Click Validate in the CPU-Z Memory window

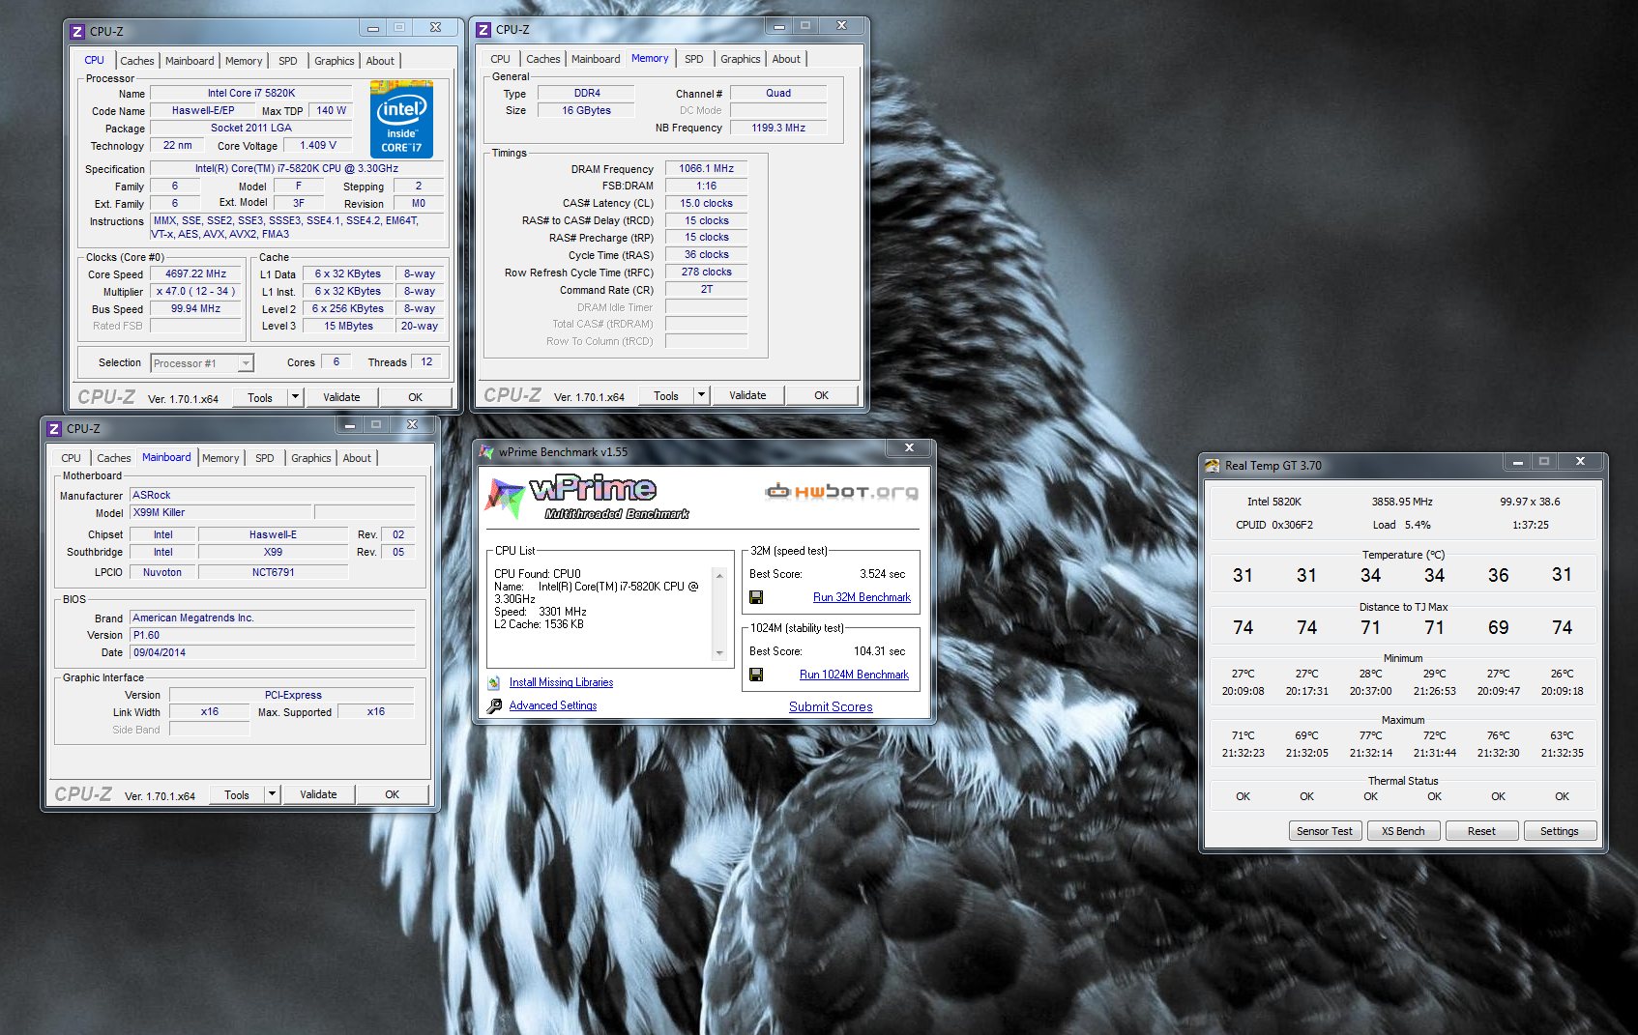point(747,395)
